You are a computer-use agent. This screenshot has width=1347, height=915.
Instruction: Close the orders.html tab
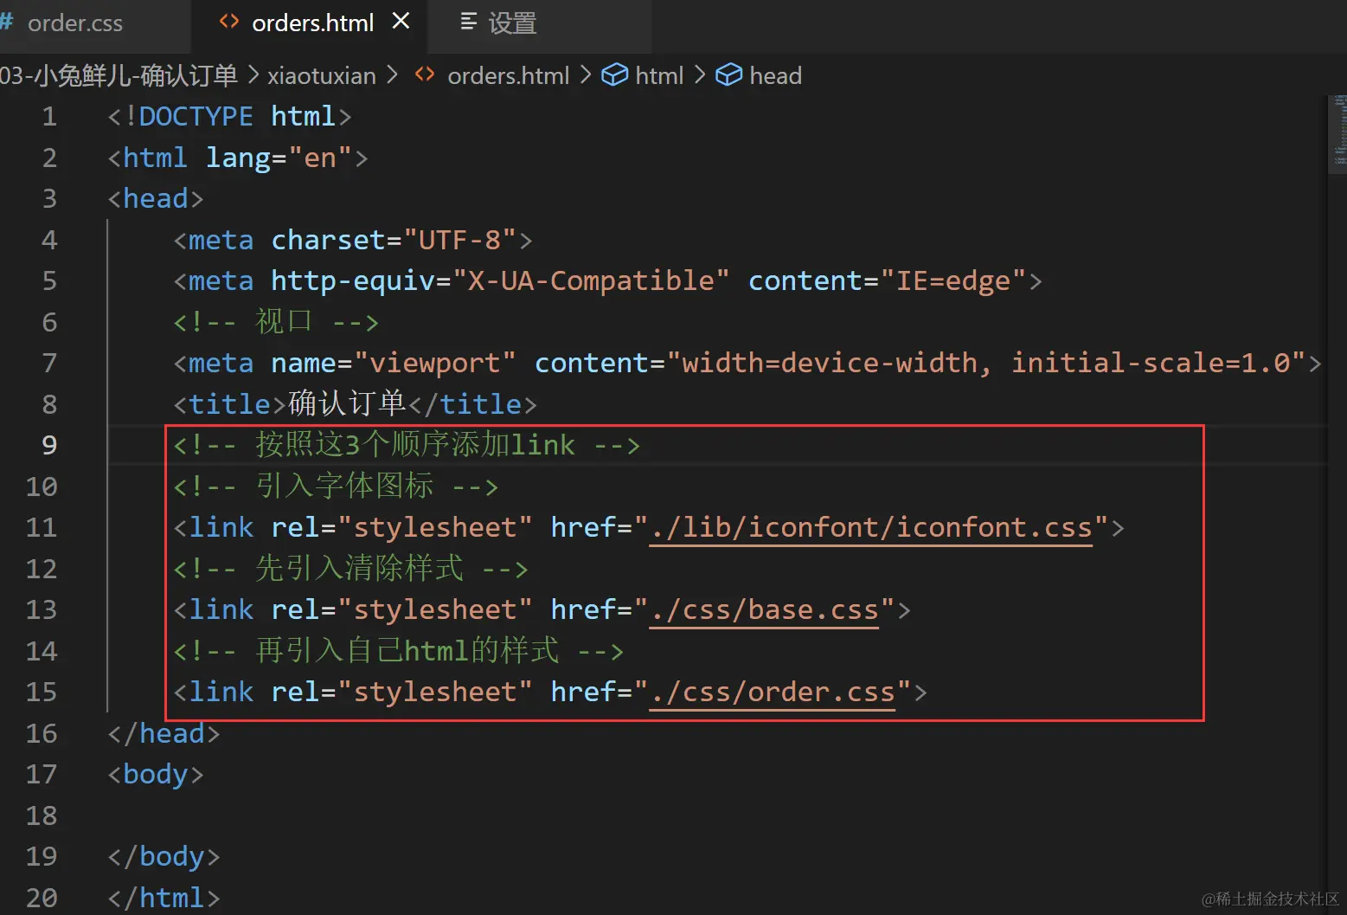pyautogui.click(x=401, y=21)
